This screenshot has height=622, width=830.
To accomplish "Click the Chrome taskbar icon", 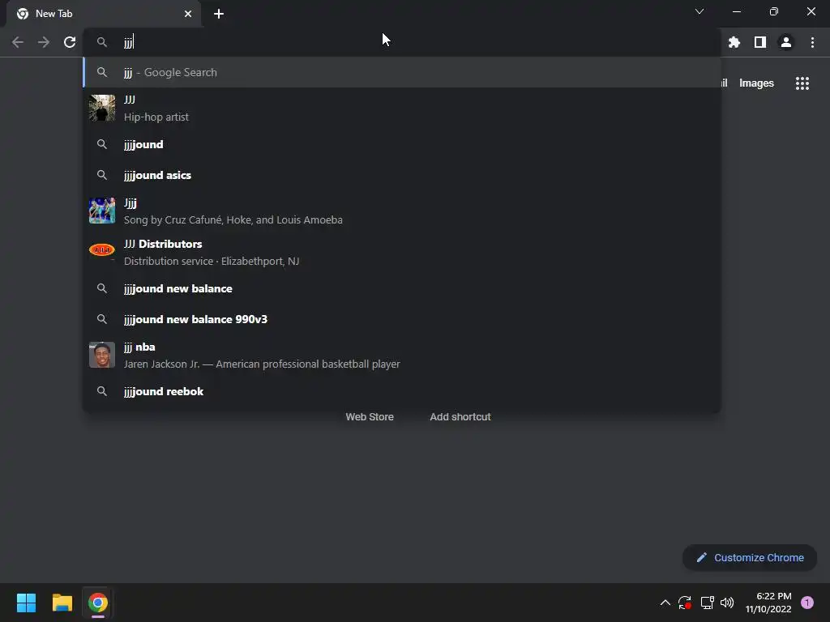I will 97,603.
